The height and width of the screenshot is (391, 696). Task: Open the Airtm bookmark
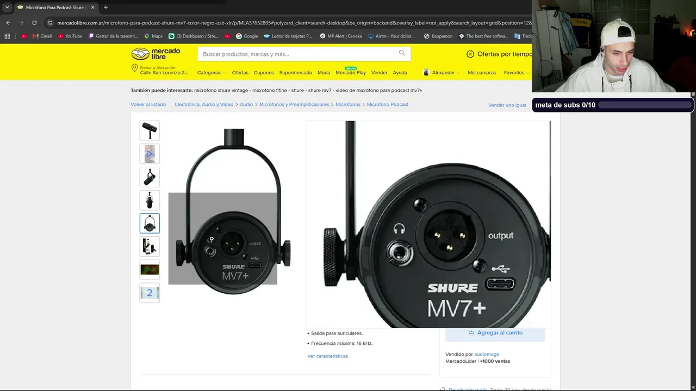[x=391, y=36]
